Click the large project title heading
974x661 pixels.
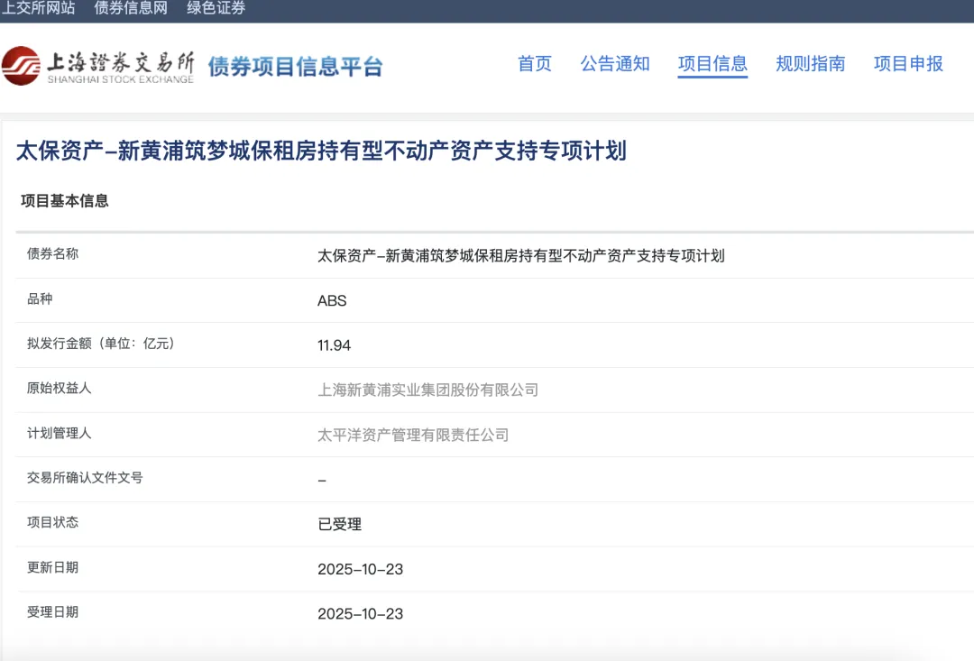pyautogui.click(x=321, y=151)
